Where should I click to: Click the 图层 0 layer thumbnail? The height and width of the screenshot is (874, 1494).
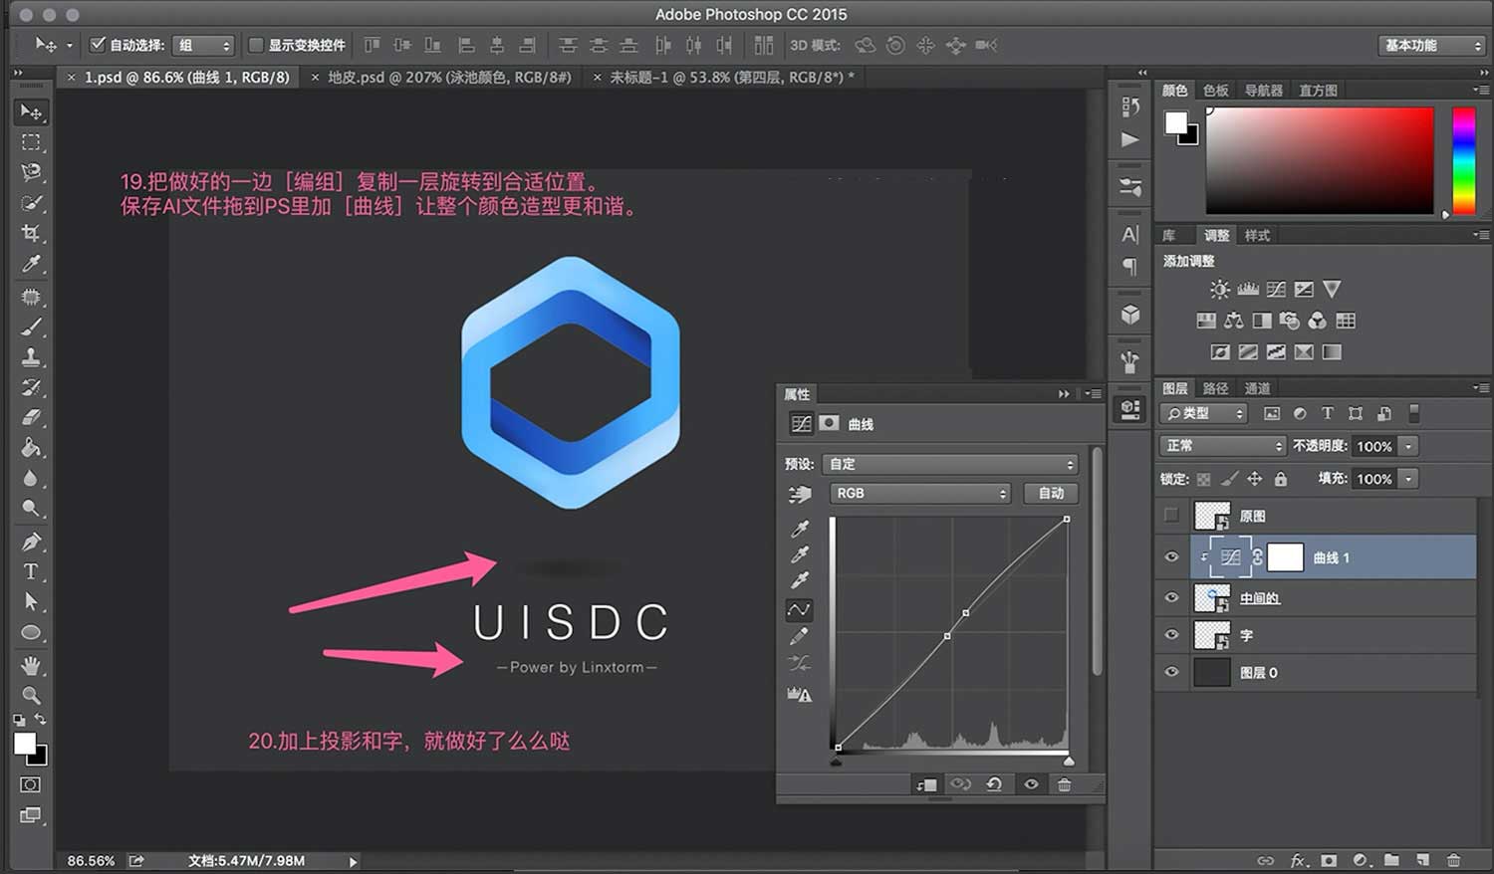pos(1212,672)
